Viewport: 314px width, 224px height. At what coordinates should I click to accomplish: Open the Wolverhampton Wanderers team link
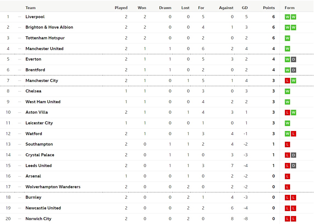point(53,187)
